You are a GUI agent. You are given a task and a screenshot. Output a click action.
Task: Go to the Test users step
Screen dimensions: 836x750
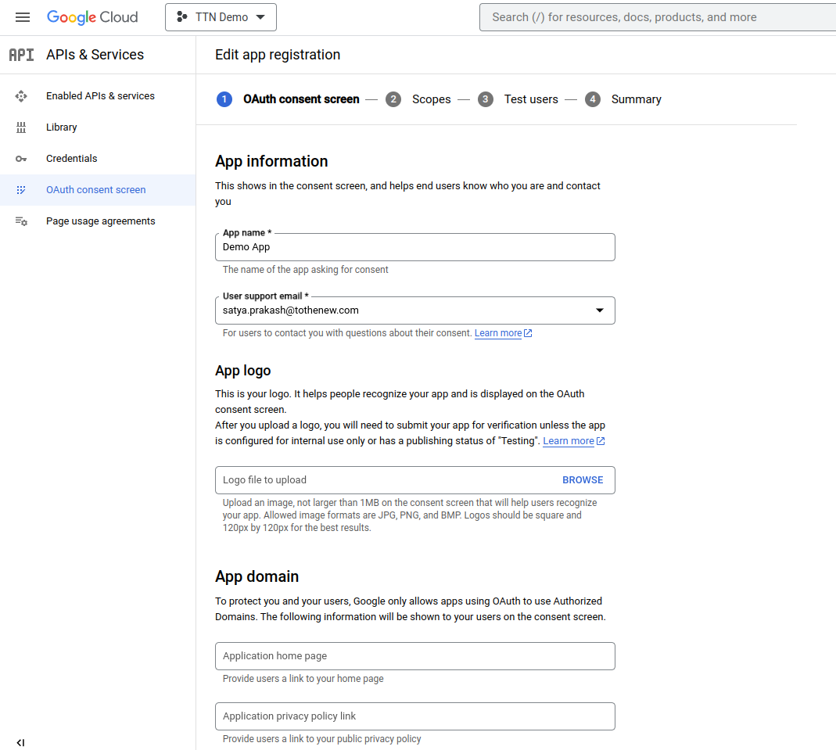(518, 99)
